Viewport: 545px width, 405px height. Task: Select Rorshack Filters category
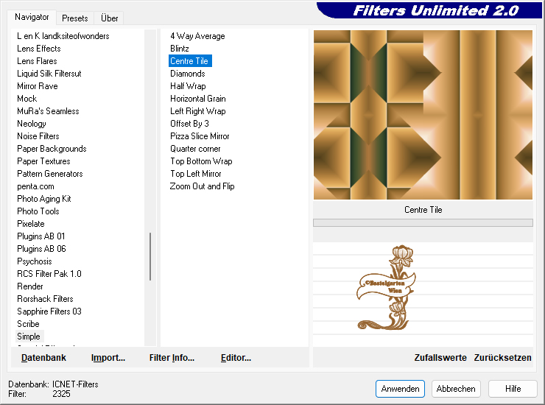click(45, 299)
